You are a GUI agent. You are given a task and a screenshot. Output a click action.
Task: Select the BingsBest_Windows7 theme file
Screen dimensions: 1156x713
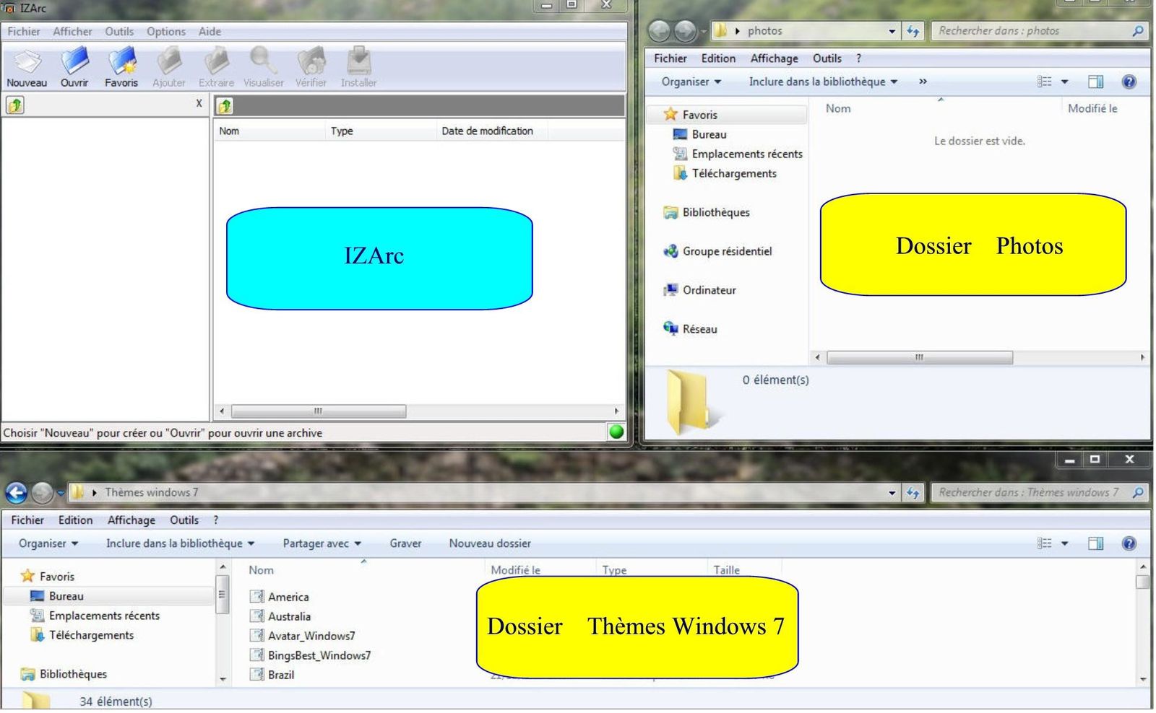pos(310,655)
